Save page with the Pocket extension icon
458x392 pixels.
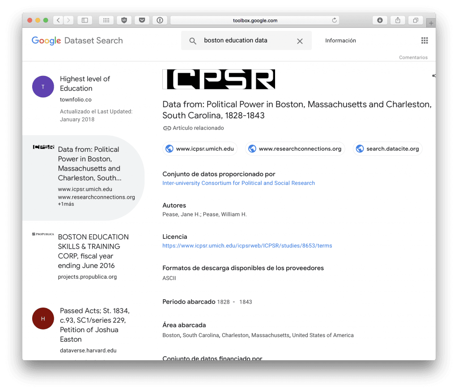coord(142,20)
